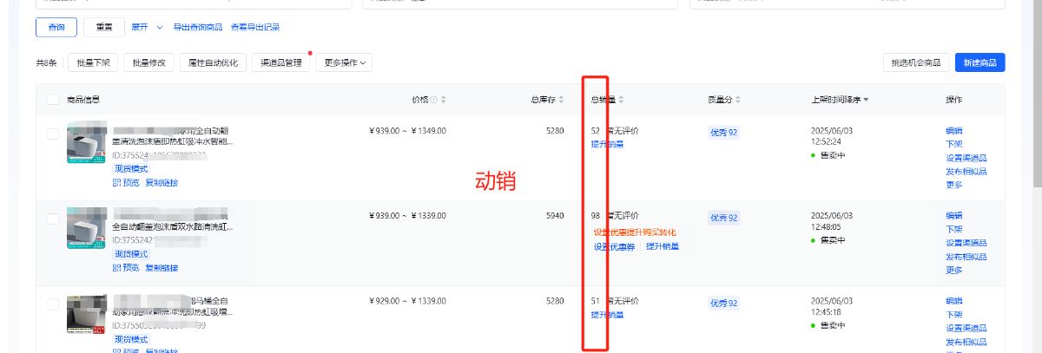The height and width of the screenshot is (353, 1042).
Task: Tick the select-all checkbox in table header
Action: tap(53, 100)
